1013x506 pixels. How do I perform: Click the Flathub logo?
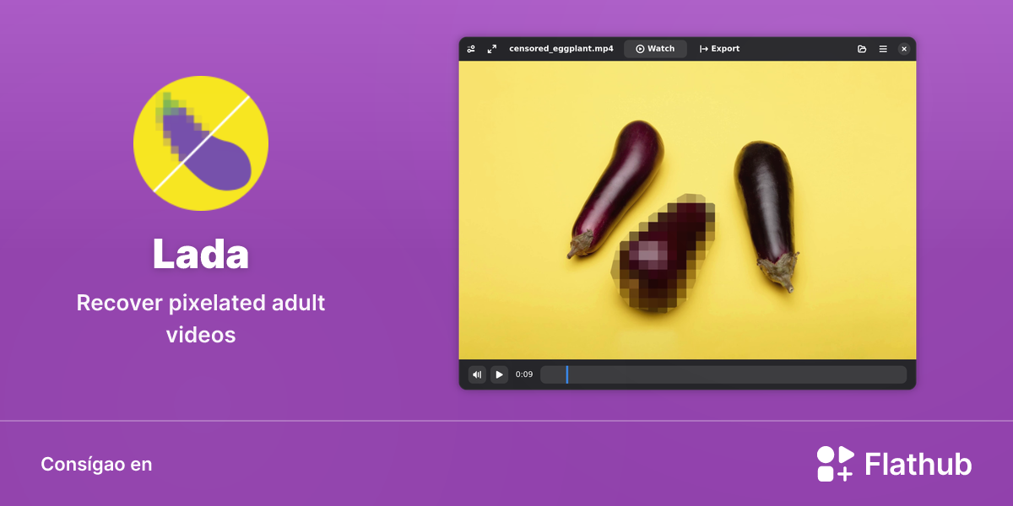(x=894, y=464)
